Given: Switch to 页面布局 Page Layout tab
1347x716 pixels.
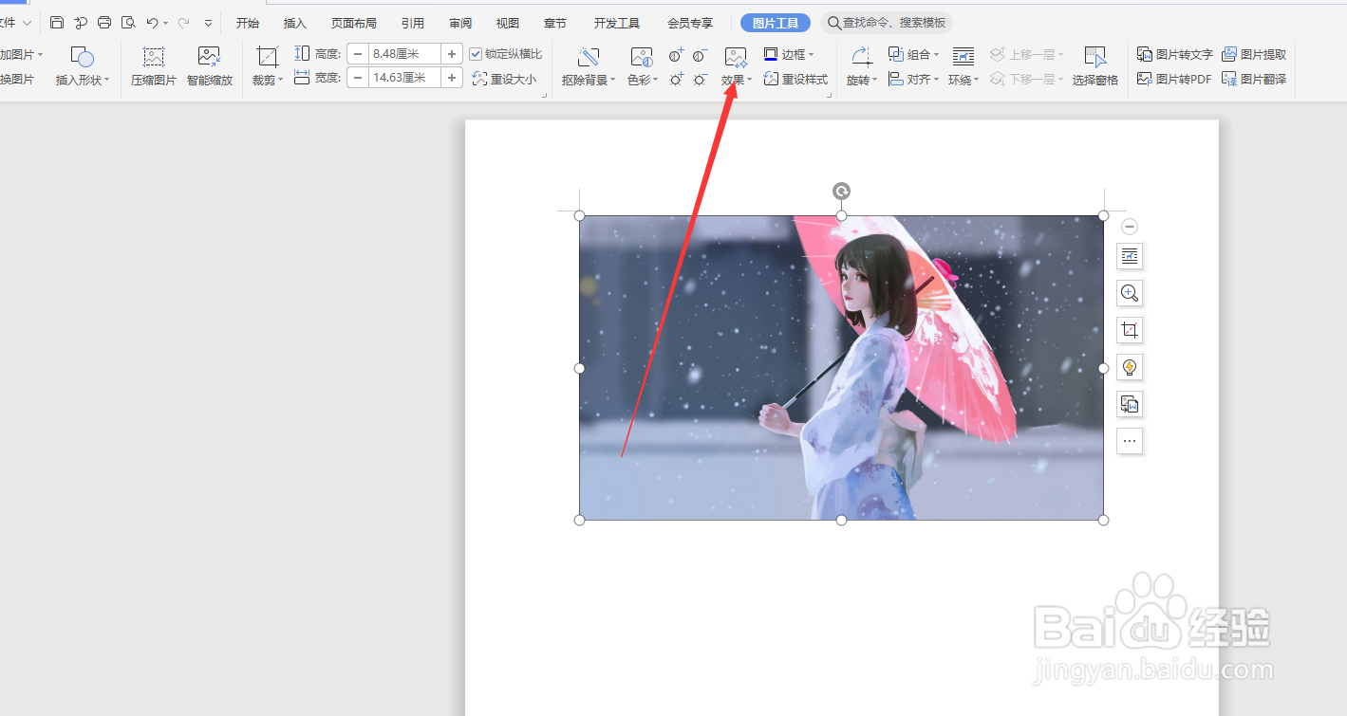Looking at the screenshot, I should pos(354,23).
